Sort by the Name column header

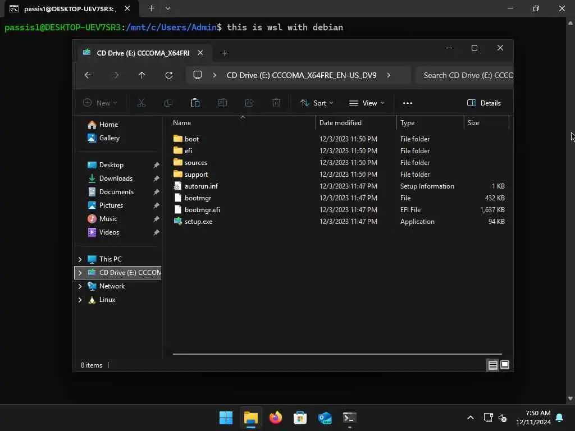(x=242, y=123)
